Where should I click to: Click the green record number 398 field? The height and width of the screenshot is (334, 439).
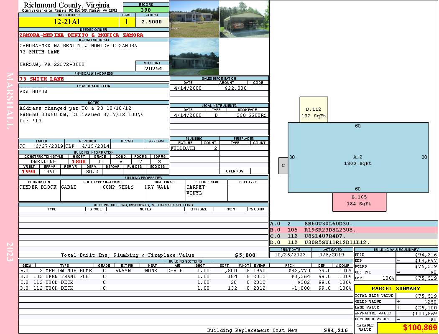pyautogui.click(x=146, y=10)
